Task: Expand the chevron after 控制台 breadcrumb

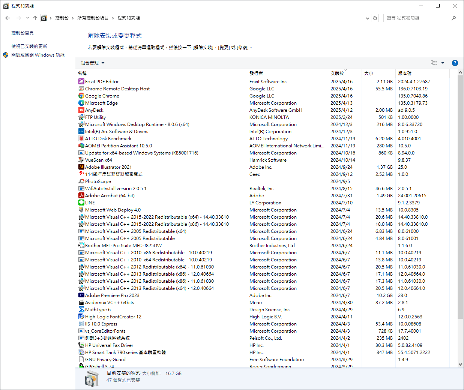Action: (x=73, y=18)
